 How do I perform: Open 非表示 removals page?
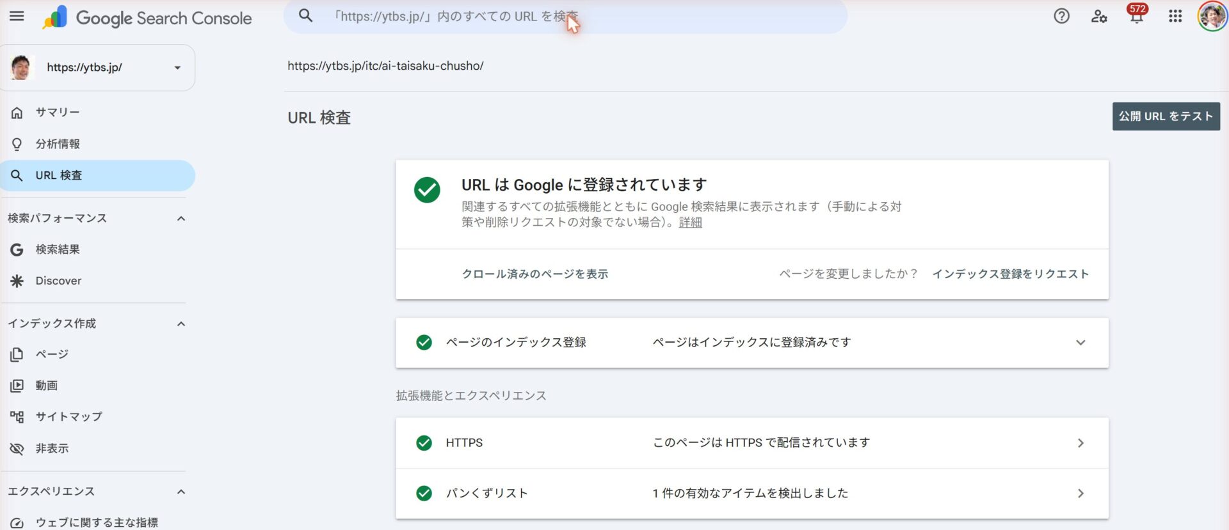pyautogui.click(x=97, y=448)
